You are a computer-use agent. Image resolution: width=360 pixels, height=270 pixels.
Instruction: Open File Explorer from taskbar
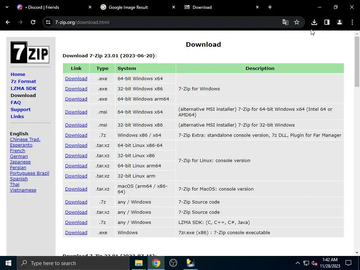point(139,263)
